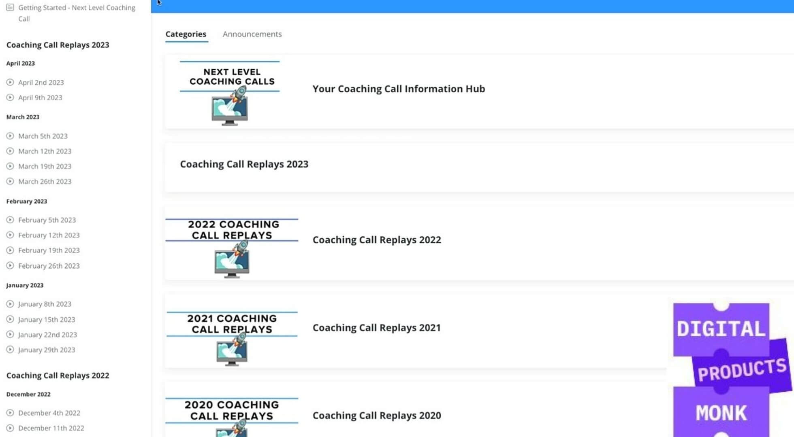Click the Coaching Call Replays 2023 sidebar heading

(58, 45)
